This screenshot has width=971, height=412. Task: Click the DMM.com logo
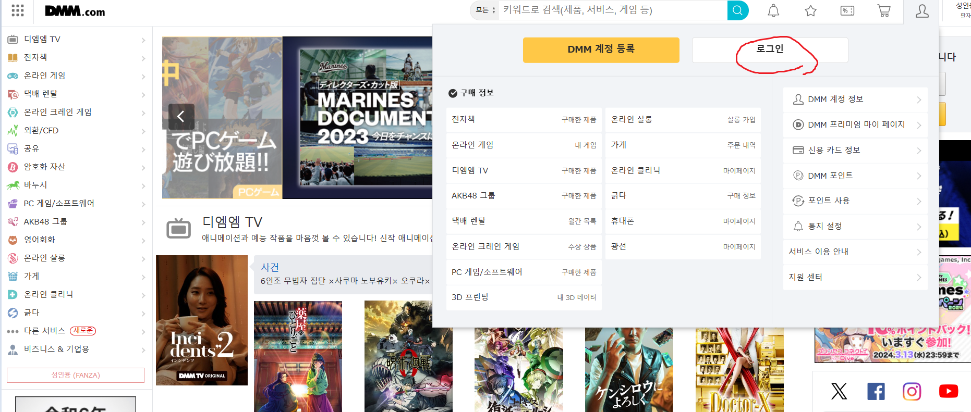(x=75, y=11)
